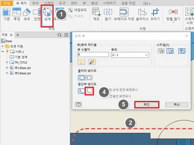Viewport: 194px width, 145px height.
Task: Switch to the 관리 ribbon tab
Action: [x=74, y=3]
